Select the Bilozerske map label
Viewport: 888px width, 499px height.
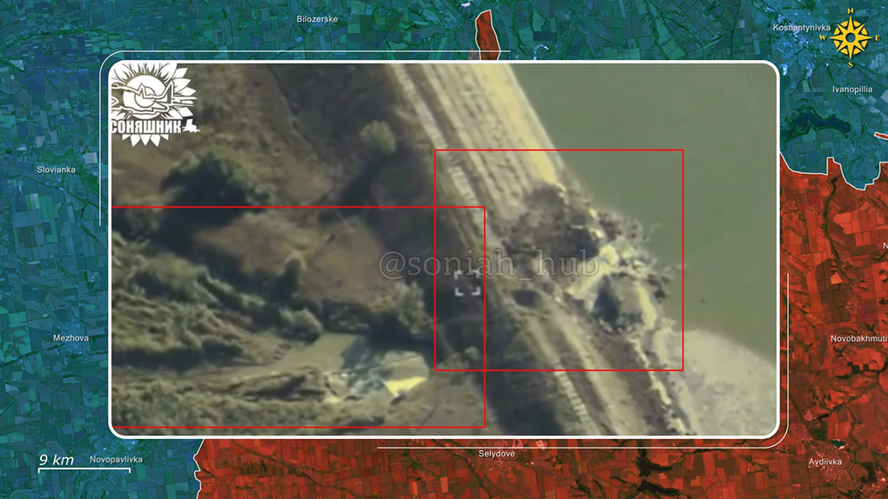[317, 18]
